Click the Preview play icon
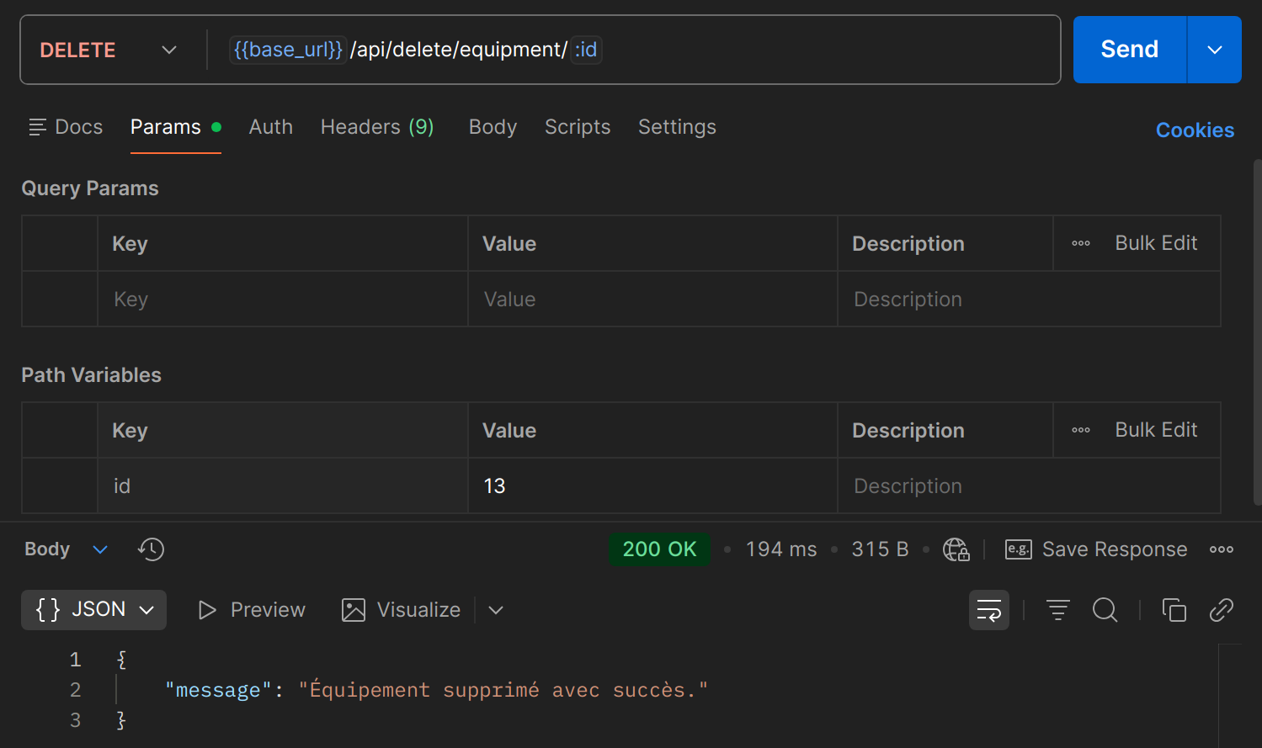The width and height of the screenshot is (1262, 748). [x=207, y=610]
